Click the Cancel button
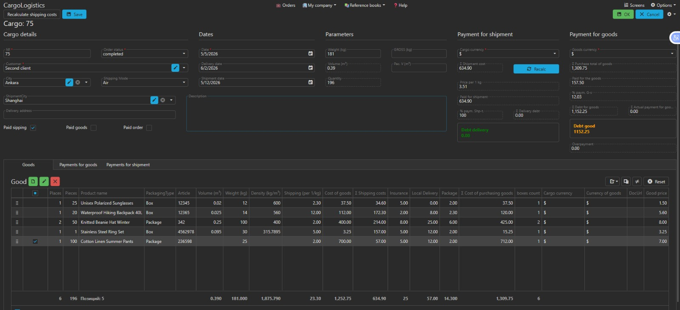Image resolution: width=680 pixels, height=310 pixels. click(649, 14)
